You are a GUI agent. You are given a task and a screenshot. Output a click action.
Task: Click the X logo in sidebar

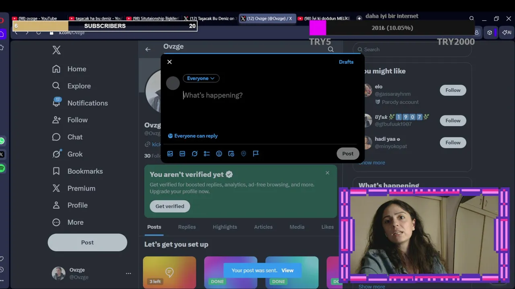pos(57,50)
